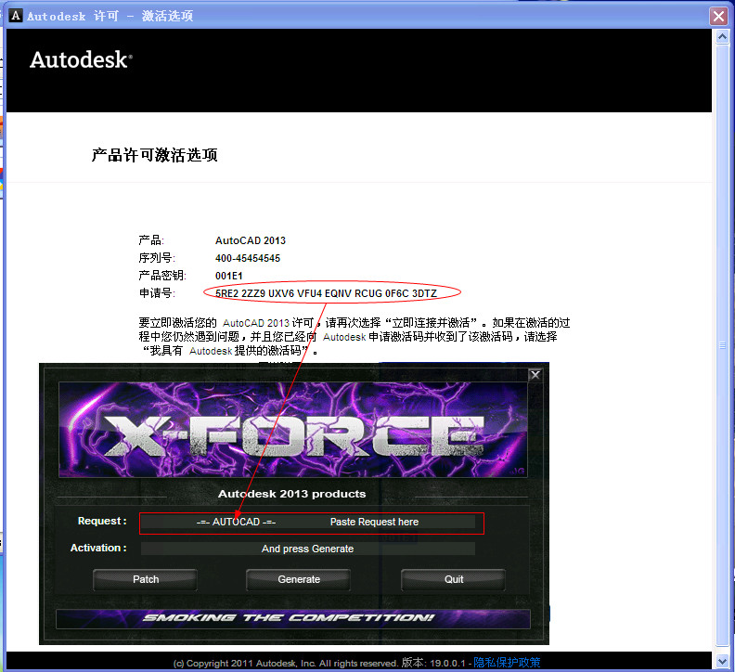Click the AutoCAD 2013 product name
Image resolution: width=735 pixels, height=672 pixels.
tap(251, 240)
